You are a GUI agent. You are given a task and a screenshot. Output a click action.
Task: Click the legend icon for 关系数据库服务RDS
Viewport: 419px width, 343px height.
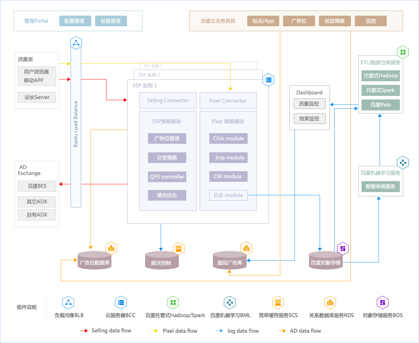pyautogui.click(x=330, y=303)
